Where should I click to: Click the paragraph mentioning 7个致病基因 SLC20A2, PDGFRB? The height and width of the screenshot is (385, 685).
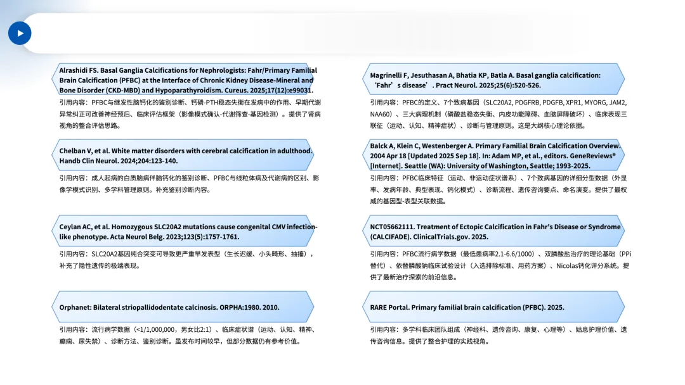click(499, 114)
